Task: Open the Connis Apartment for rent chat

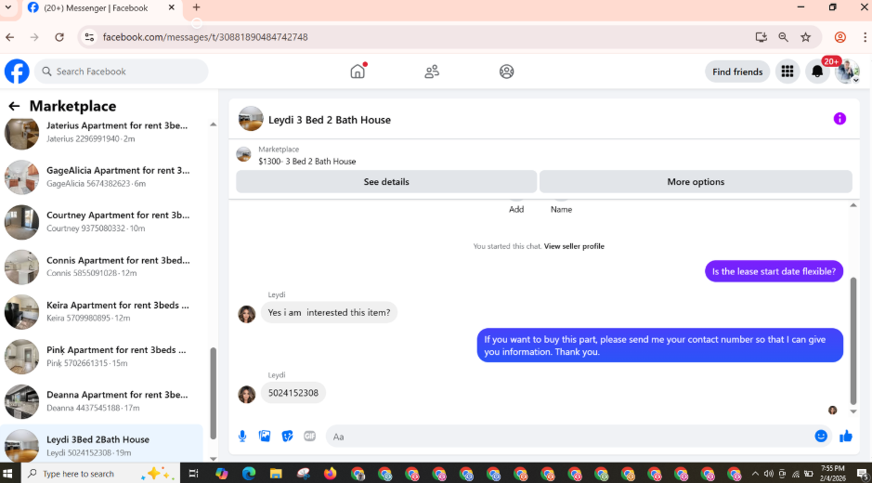Action: pos(102,268)
